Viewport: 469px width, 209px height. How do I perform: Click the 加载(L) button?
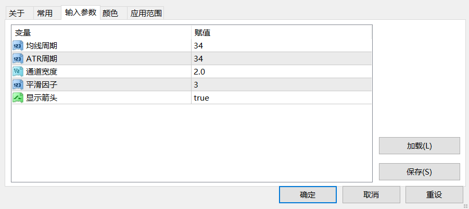[420, 146]
